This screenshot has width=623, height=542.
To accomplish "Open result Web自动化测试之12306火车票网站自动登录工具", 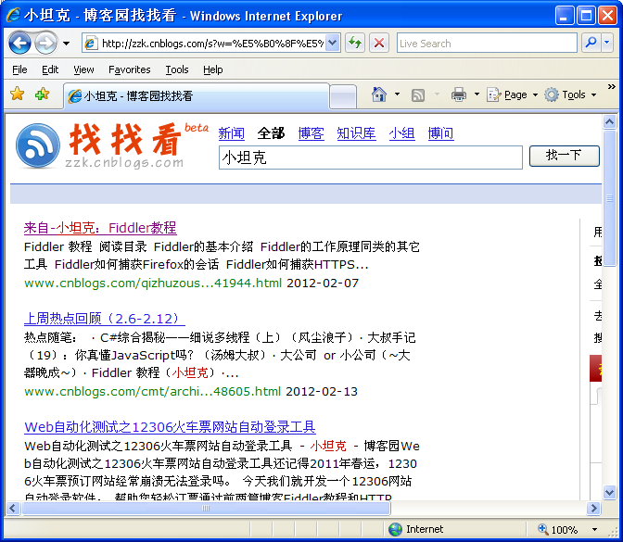I will tap(170, 427).
